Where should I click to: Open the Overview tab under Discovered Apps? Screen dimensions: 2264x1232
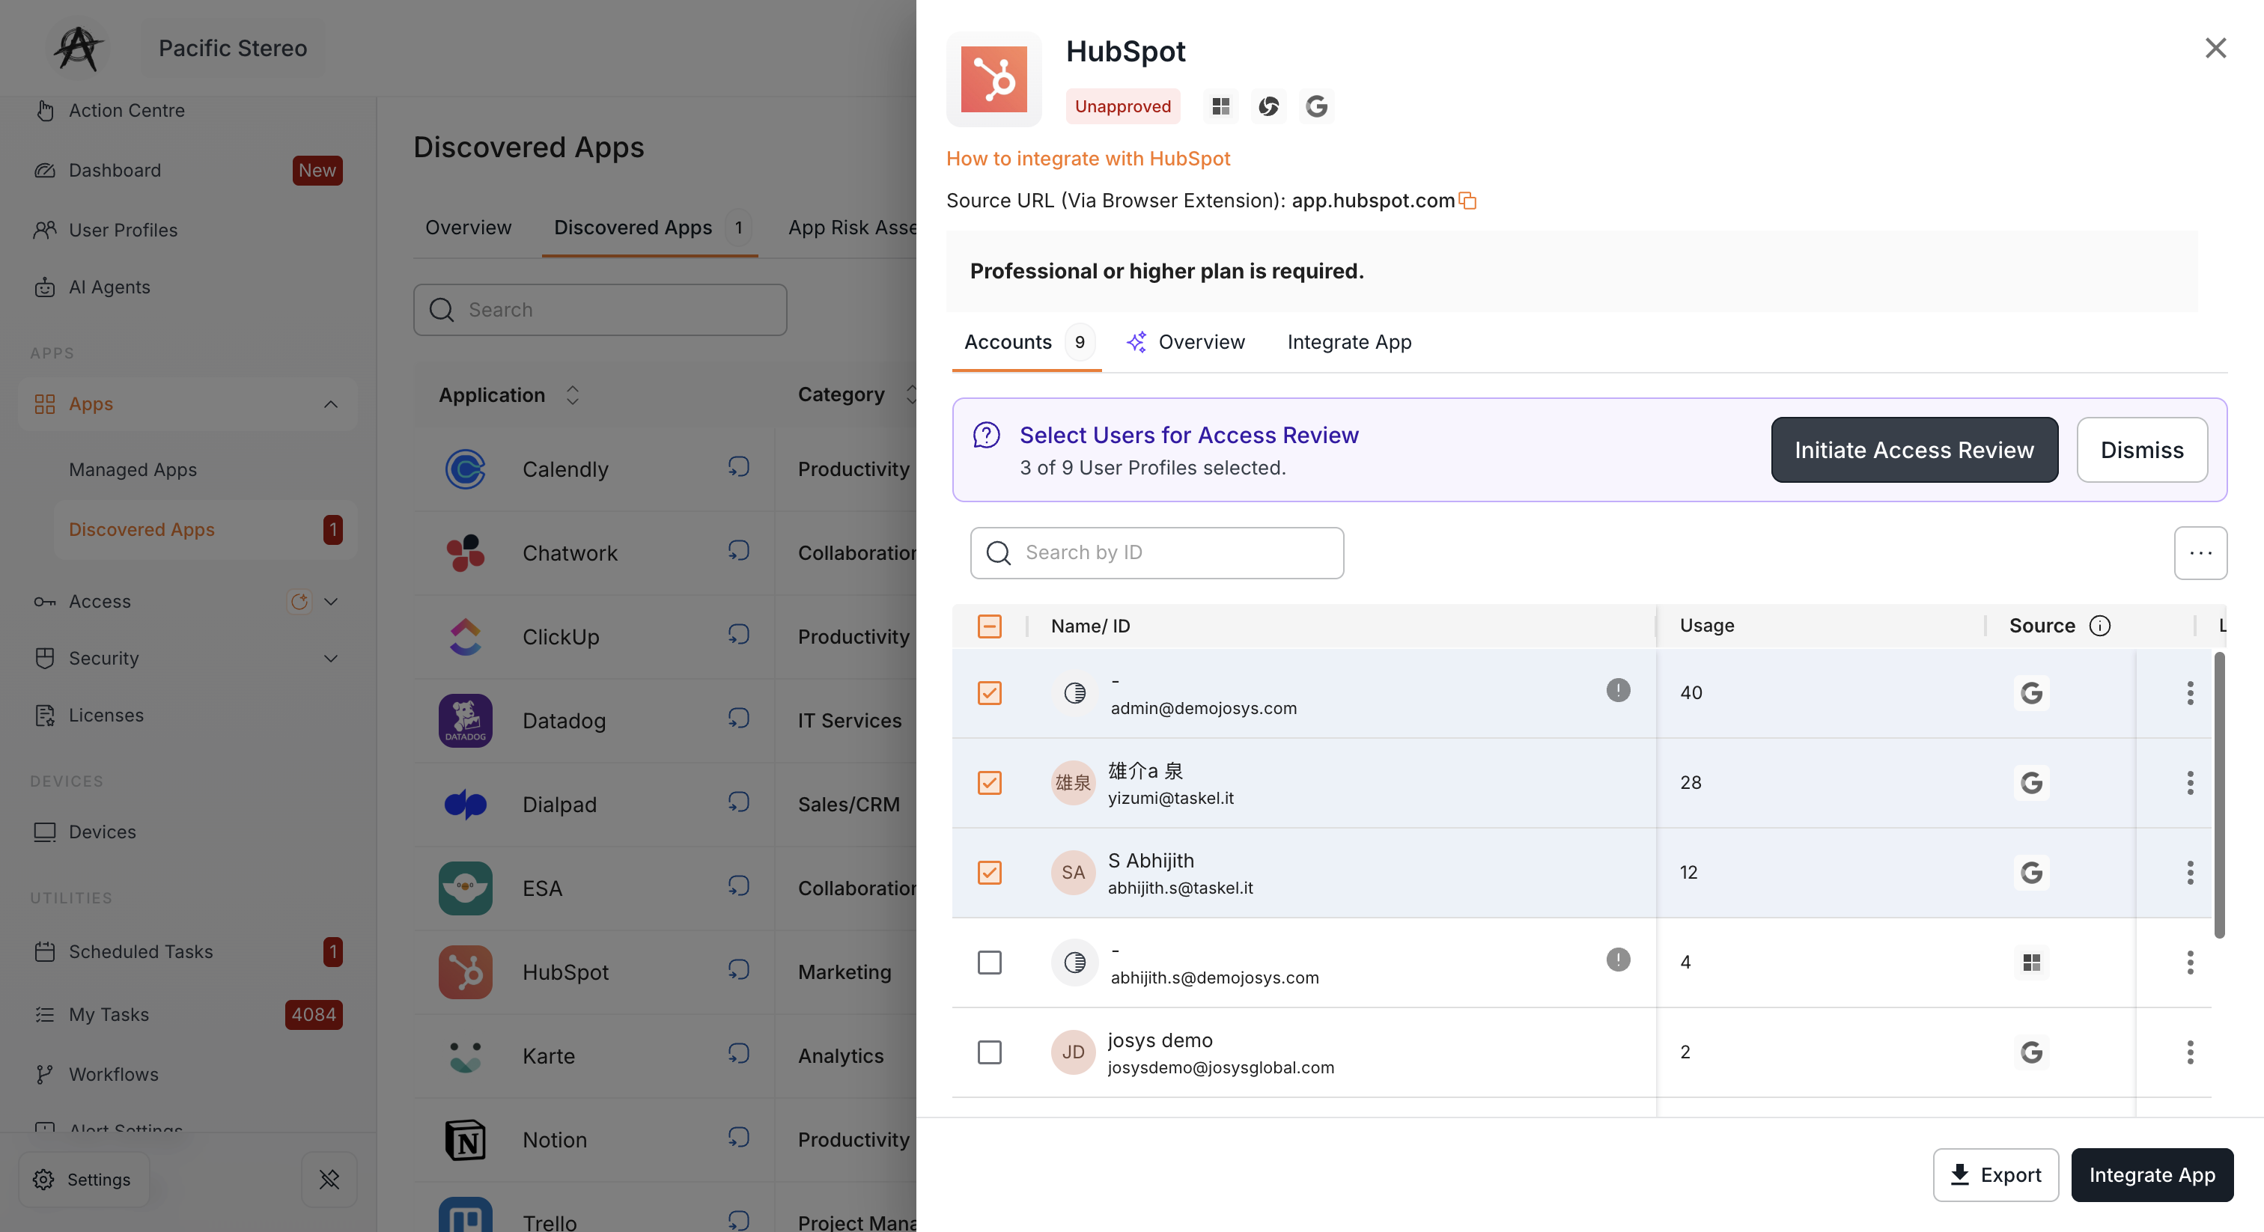[469, 228]
